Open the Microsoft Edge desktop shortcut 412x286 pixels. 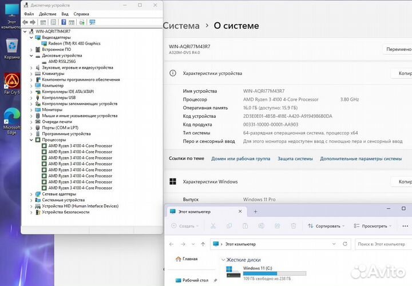coord(12,121)
